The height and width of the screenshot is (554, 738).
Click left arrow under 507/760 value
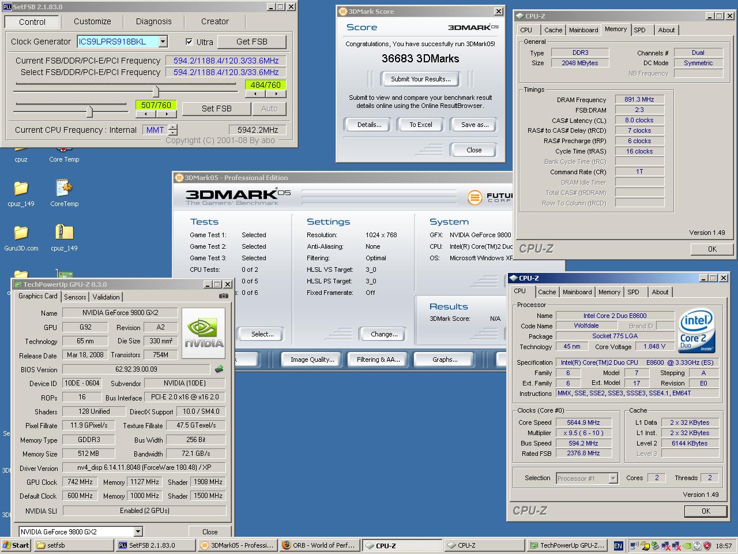[146, 114]
